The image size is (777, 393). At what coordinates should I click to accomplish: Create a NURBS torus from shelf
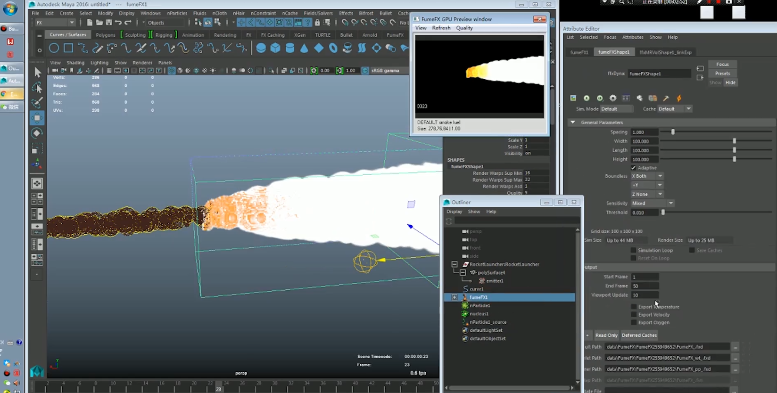click(333, 48)
